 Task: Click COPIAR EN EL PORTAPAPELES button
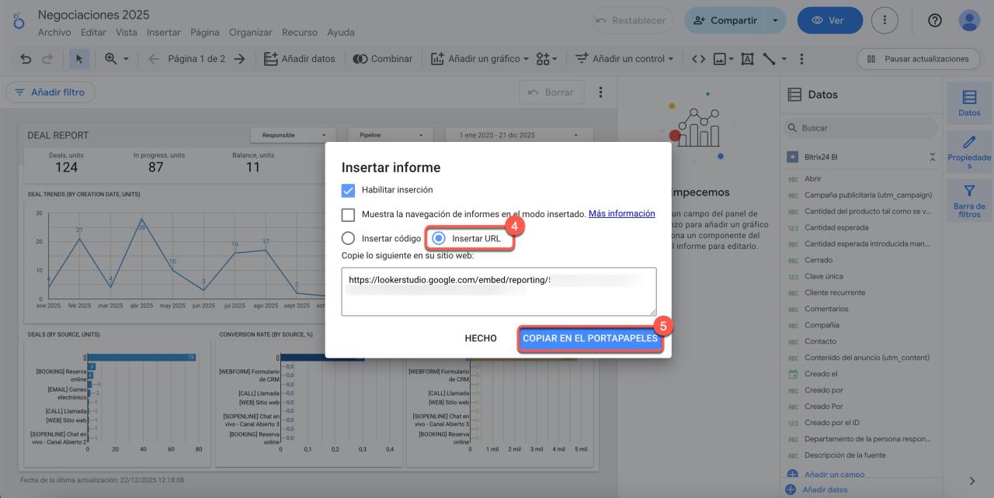[590, 338]
